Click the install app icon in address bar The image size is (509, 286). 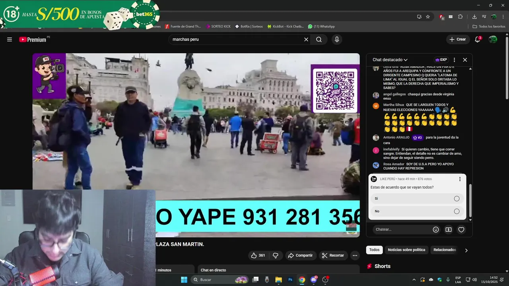(x=419, y=17)
